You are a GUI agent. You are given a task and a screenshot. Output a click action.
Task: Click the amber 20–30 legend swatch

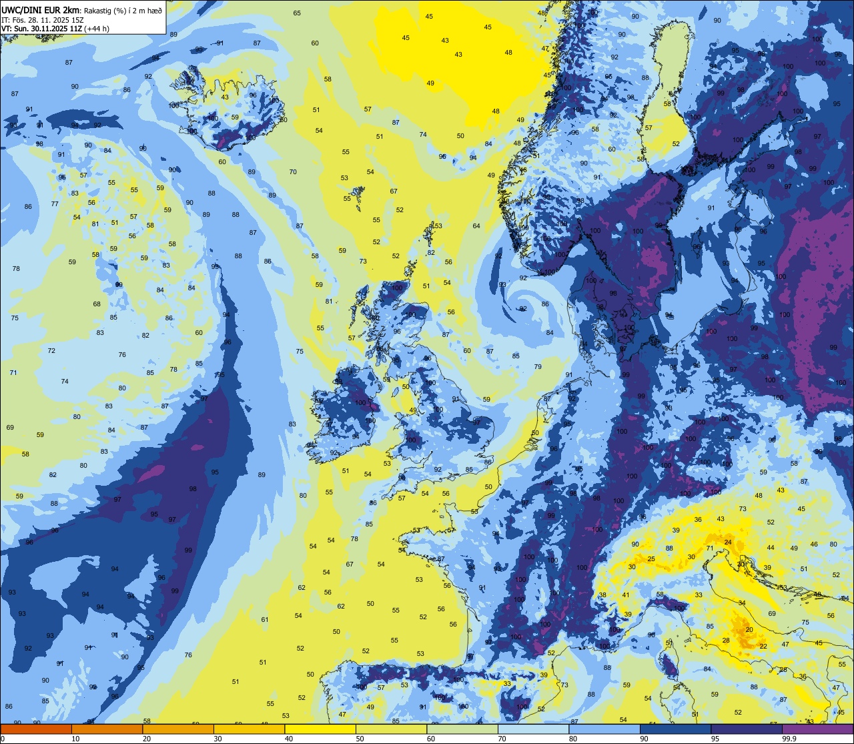pos(178,729)
